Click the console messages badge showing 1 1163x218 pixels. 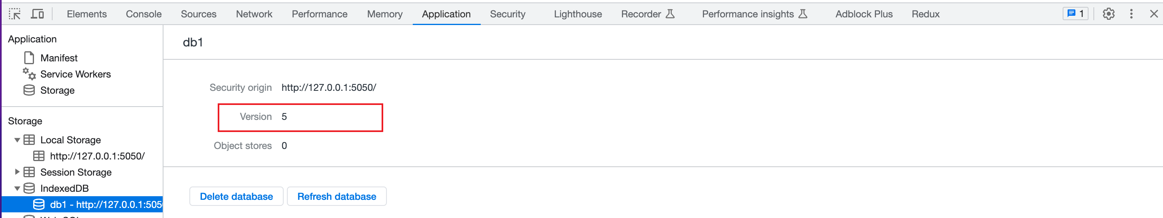pyautogui.click(x=1076, y=14)
